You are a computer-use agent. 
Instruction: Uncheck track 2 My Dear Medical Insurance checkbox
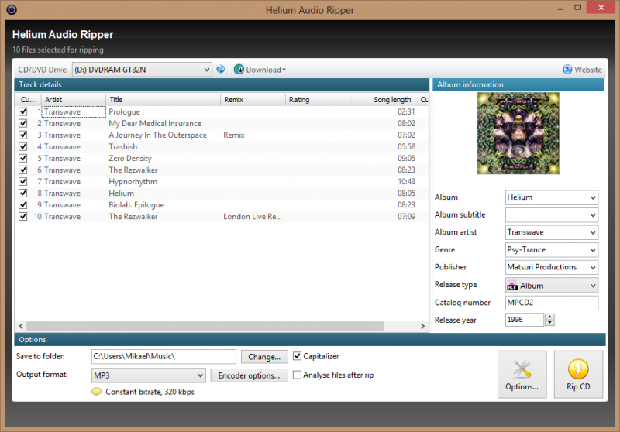coord(23,123)
